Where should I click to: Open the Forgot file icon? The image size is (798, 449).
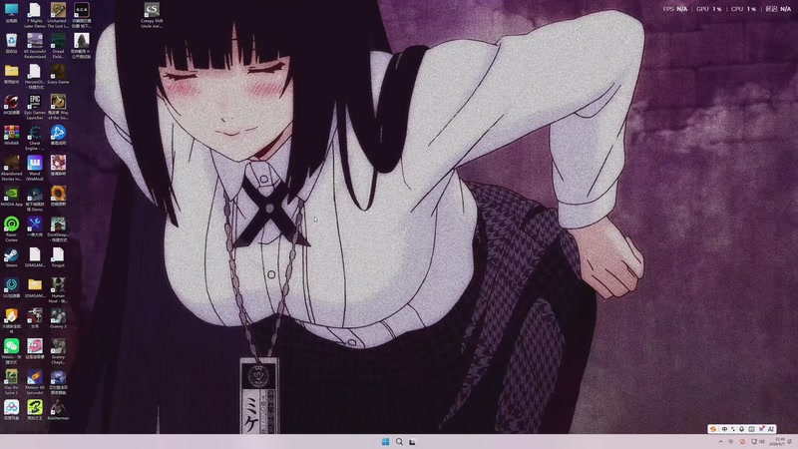(x=58, y=257)
